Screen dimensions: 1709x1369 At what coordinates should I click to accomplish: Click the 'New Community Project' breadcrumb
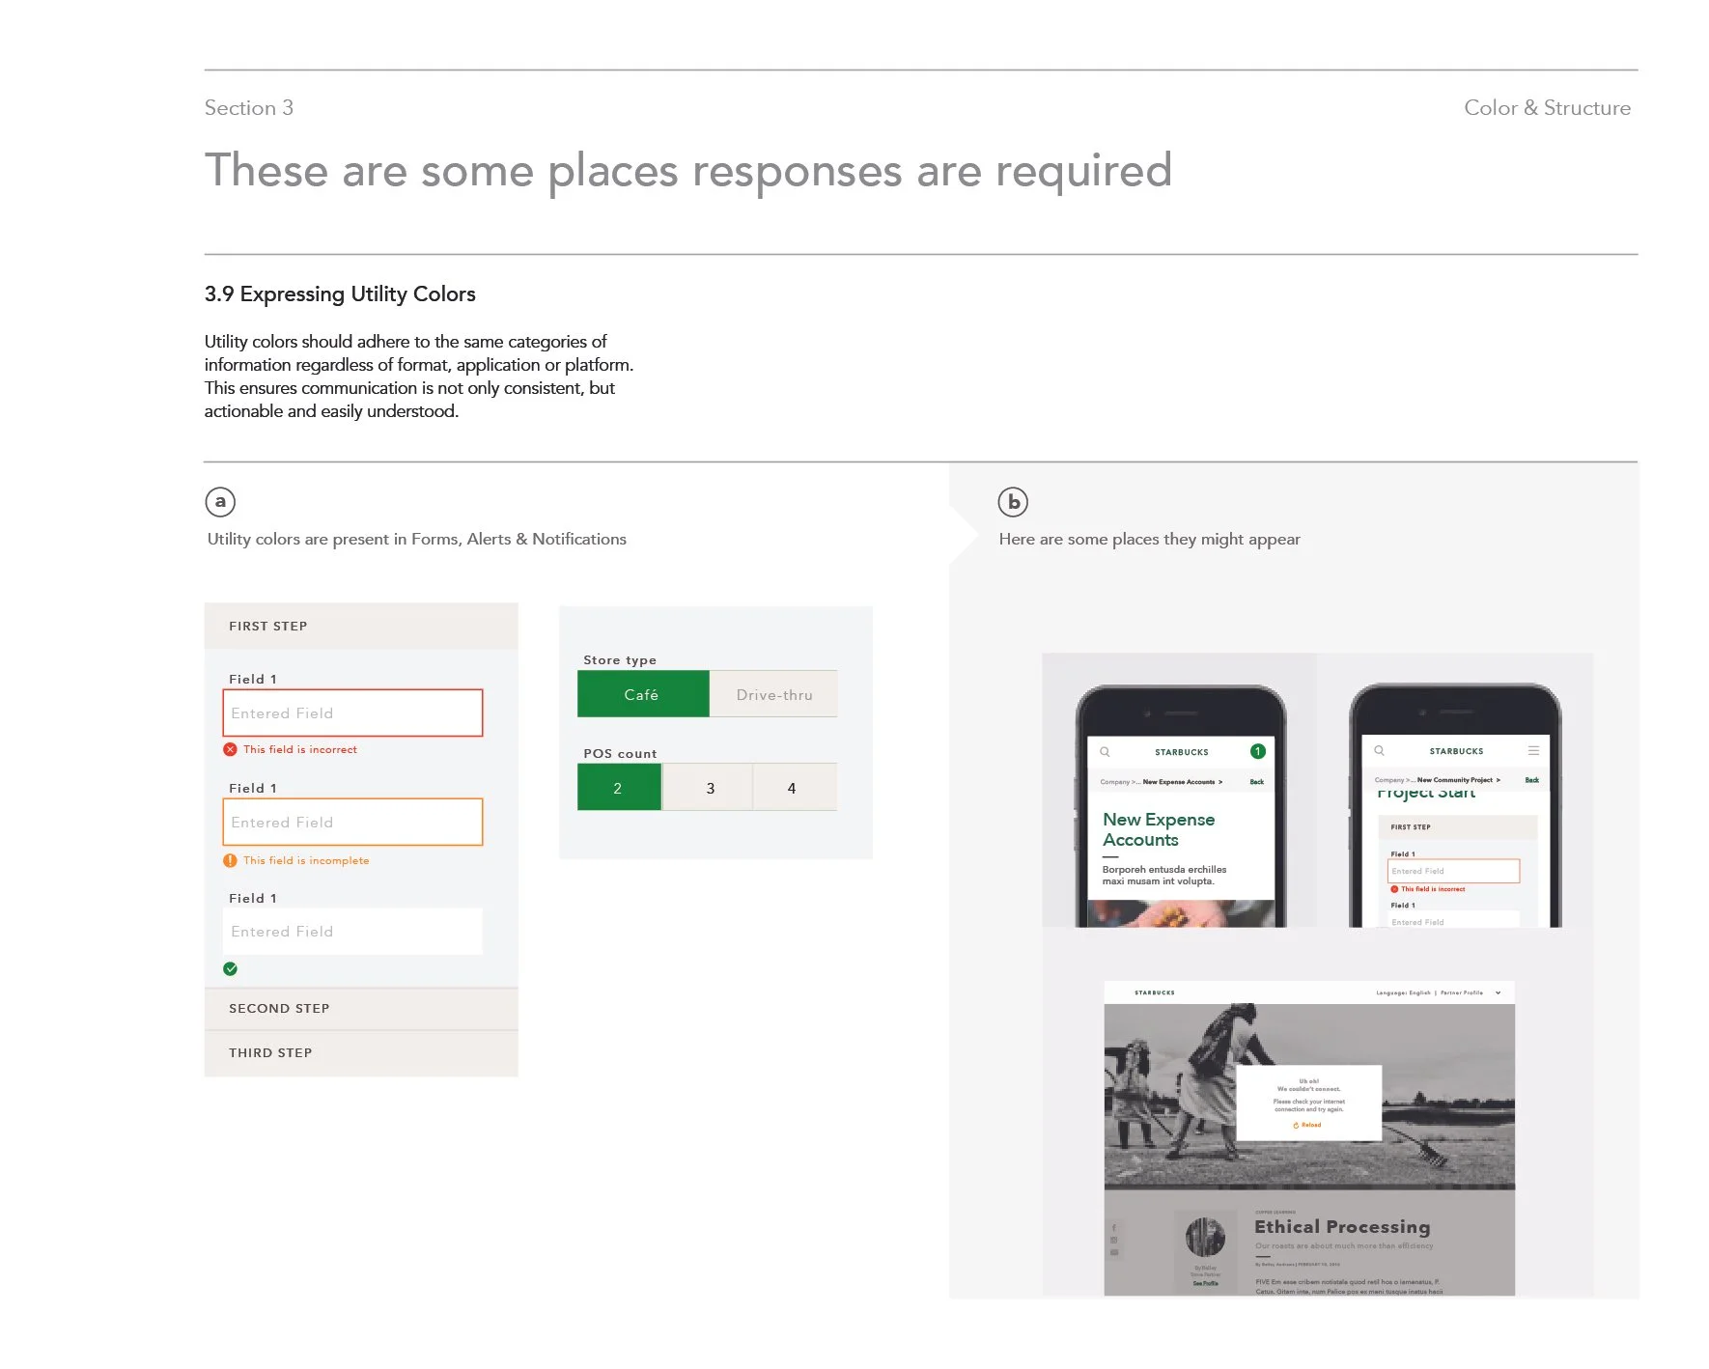click(x=1455, y=780)
